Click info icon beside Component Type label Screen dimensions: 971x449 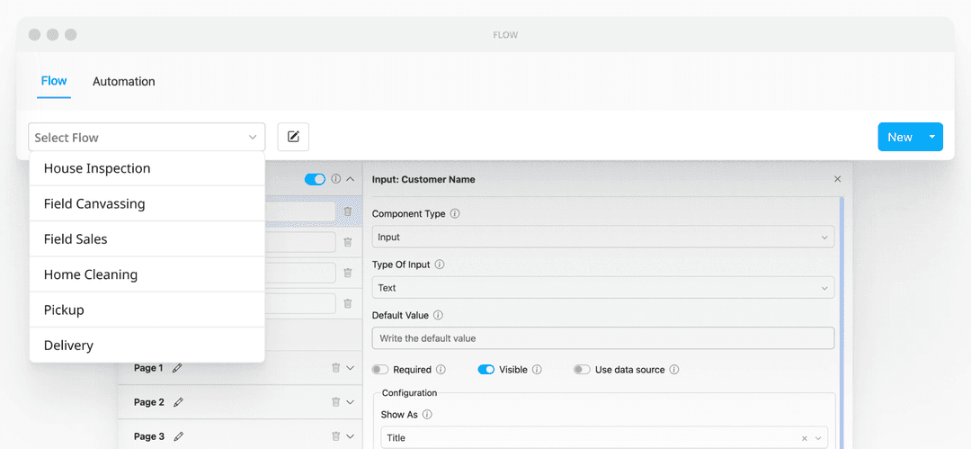455,214
